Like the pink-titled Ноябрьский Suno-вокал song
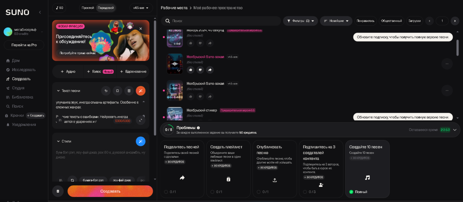463x202 pixels. 191,70
